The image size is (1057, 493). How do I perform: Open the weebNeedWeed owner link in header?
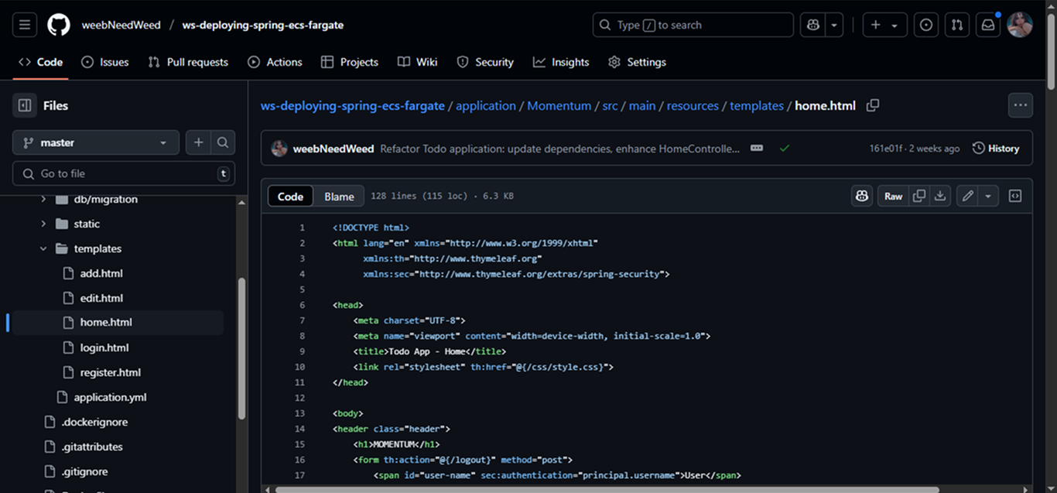tap(121, 25)
